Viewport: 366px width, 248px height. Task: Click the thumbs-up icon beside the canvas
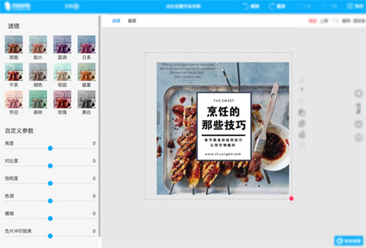pyautogui.click(x=302, y=134)
